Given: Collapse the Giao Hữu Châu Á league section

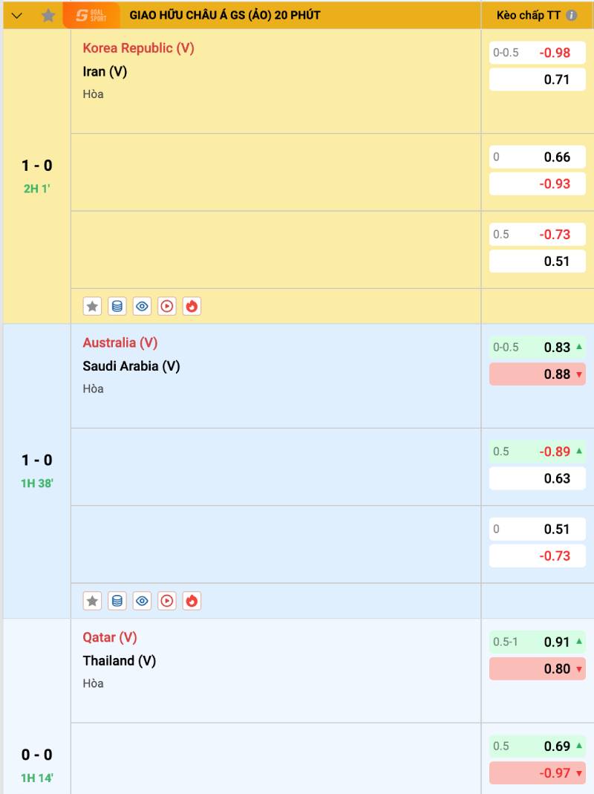Looking at the screenshot, I should pyautogui.click(x=17, y=16).
